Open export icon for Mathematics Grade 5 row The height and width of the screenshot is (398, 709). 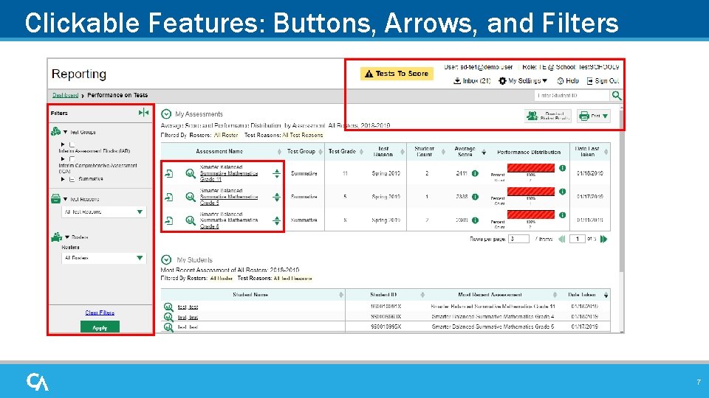pos(169,197)
